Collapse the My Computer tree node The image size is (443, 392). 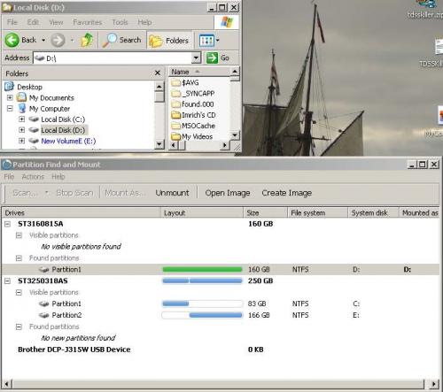(10, 109)
